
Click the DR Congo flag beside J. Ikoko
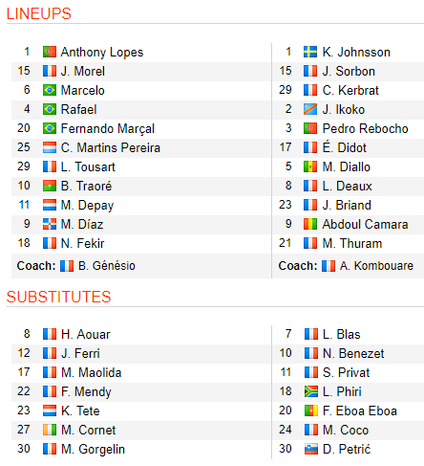[310, 109]
